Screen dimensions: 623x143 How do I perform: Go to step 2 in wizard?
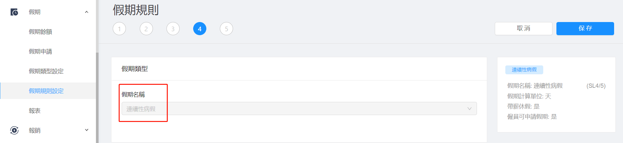pyautogui.click(x=146, y=29)
